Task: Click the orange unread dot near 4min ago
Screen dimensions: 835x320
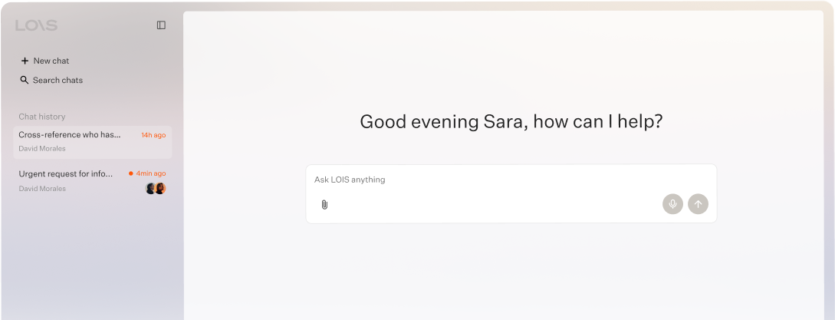Action: (x=131, y=173)
